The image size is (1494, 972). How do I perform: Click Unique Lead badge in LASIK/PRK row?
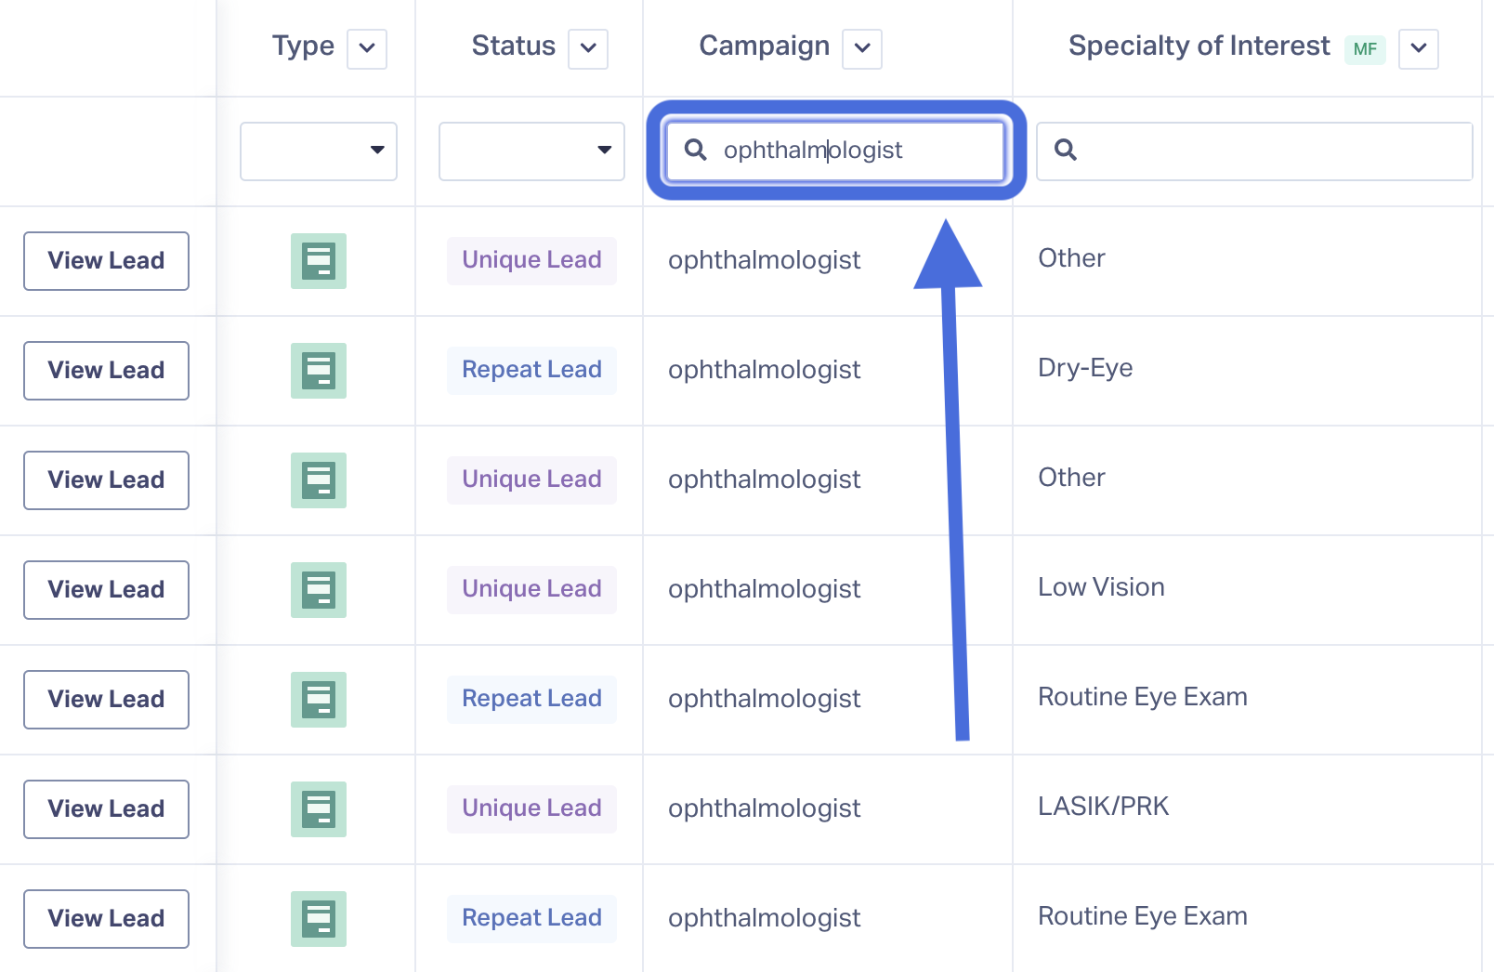tap(531, 808)
